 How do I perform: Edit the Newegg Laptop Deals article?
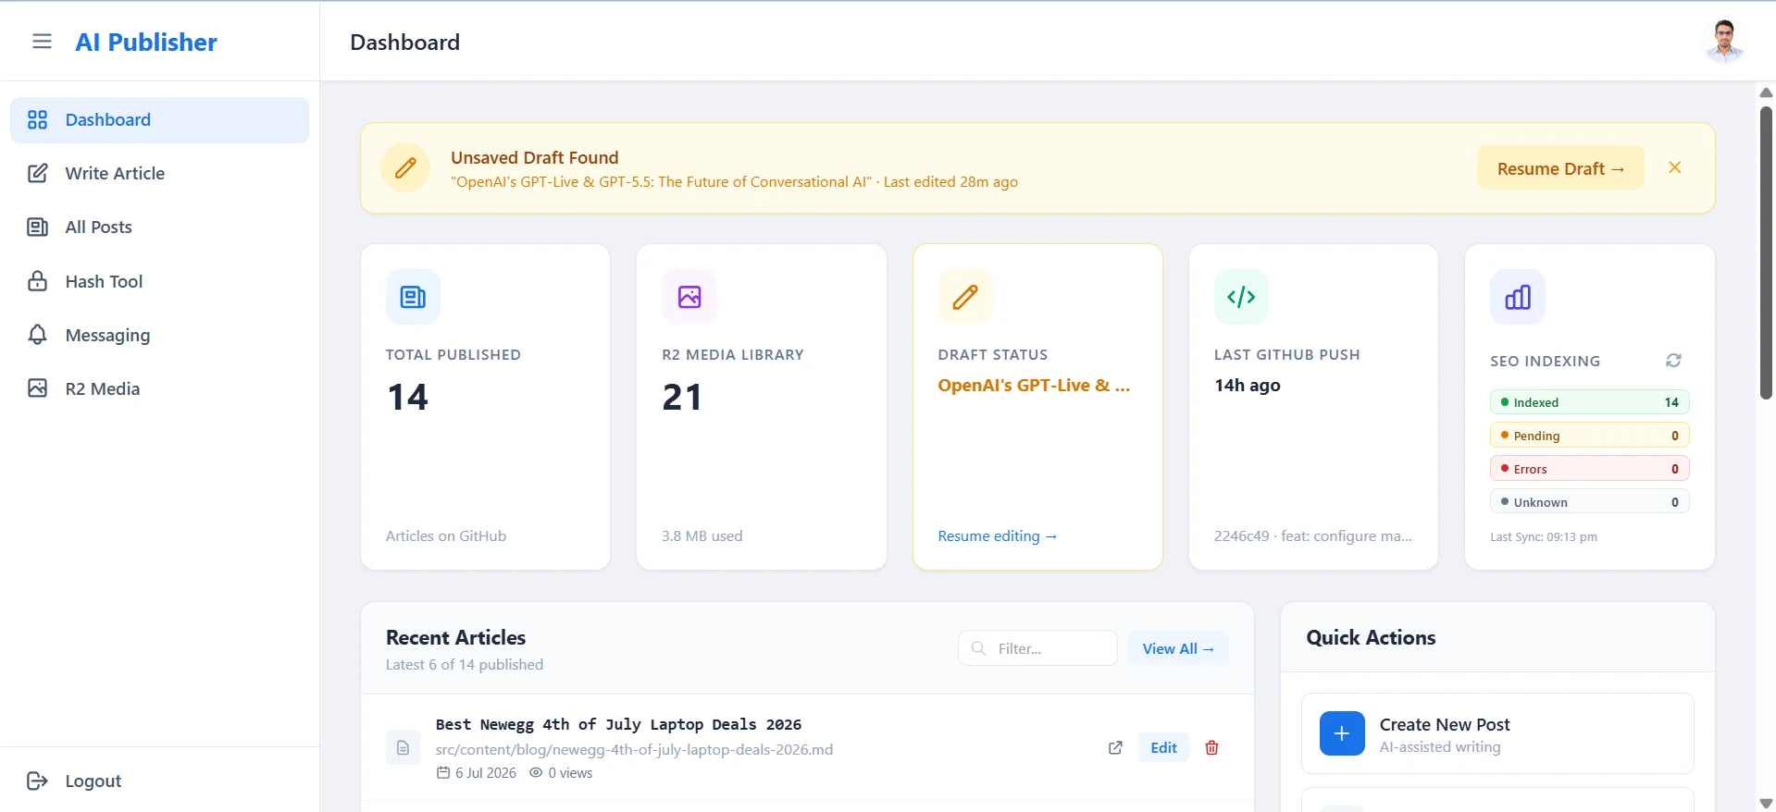[x=1163, y=748]
